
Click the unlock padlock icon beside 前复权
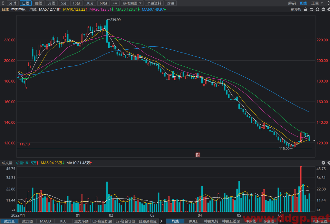pyautogui.click(x=306, y=9)
